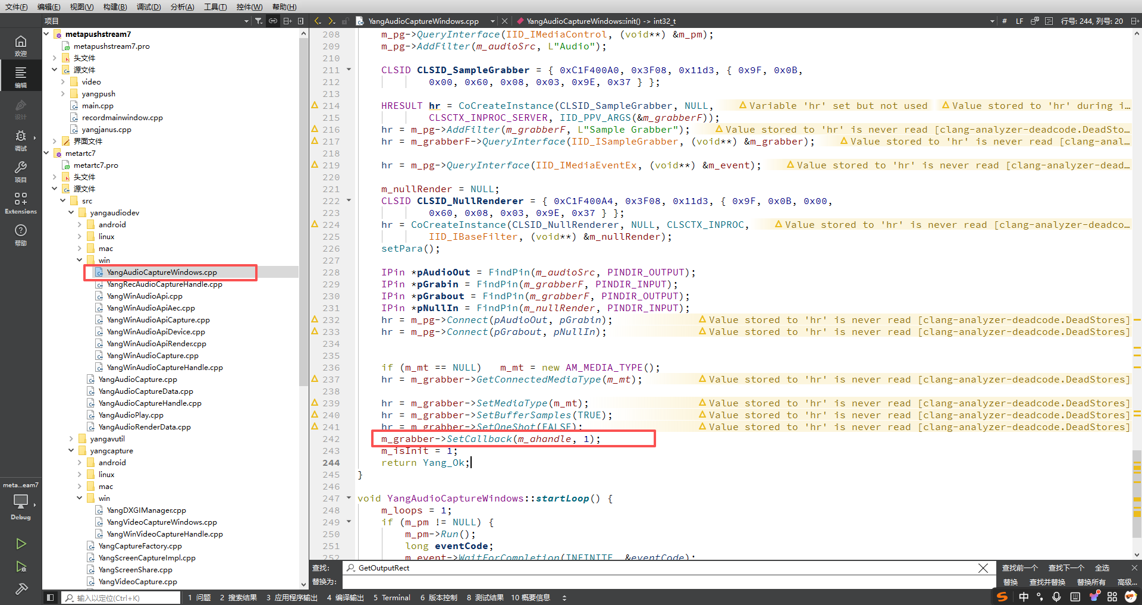The width and height of the screenshot is (1142, 605).
Task: Select YangWinAudioApi.cpp in the tree
Action: [x=145, y=296]
